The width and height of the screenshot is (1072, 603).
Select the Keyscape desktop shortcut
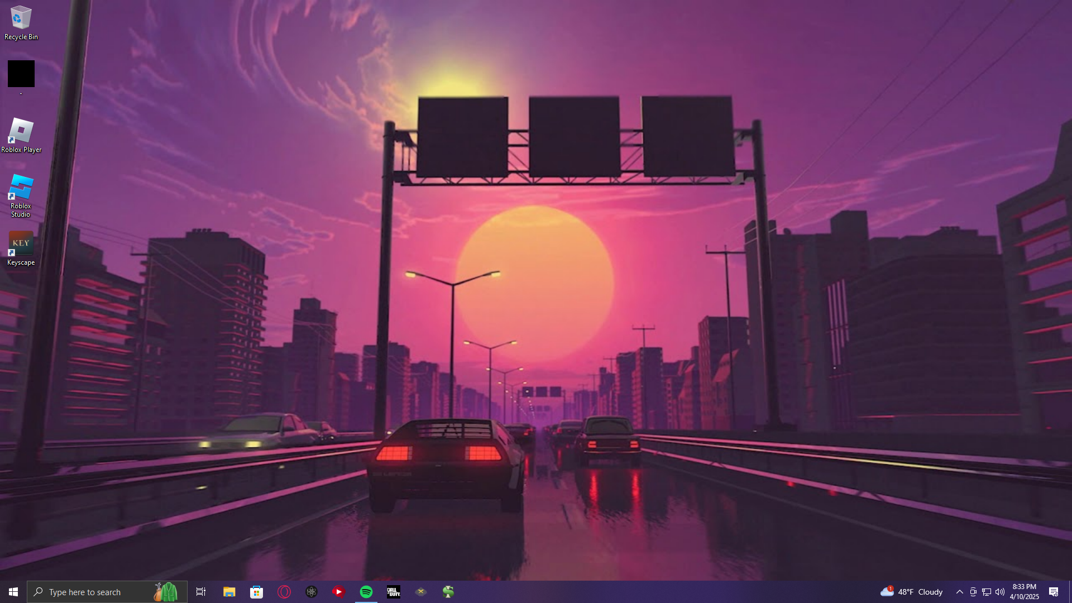21,248
